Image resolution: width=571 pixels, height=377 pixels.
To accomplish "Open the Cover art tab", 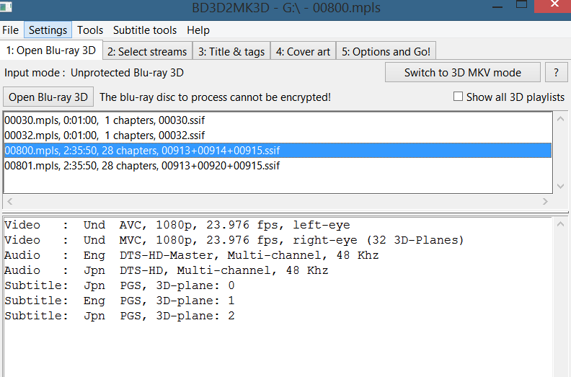I will tap(303, 51).
